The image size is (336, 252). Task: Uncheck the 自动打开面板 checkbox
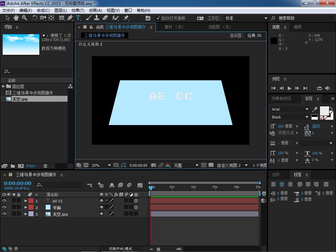tap(158, 18)
